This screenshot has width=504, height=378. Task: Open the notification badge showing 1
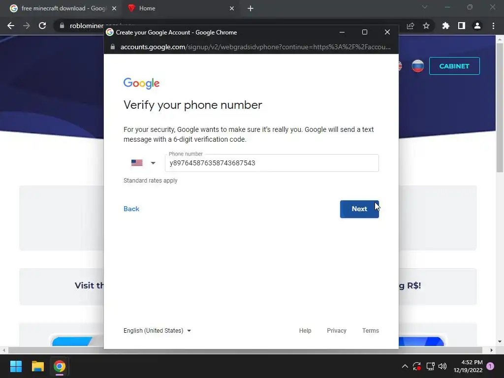490,366
